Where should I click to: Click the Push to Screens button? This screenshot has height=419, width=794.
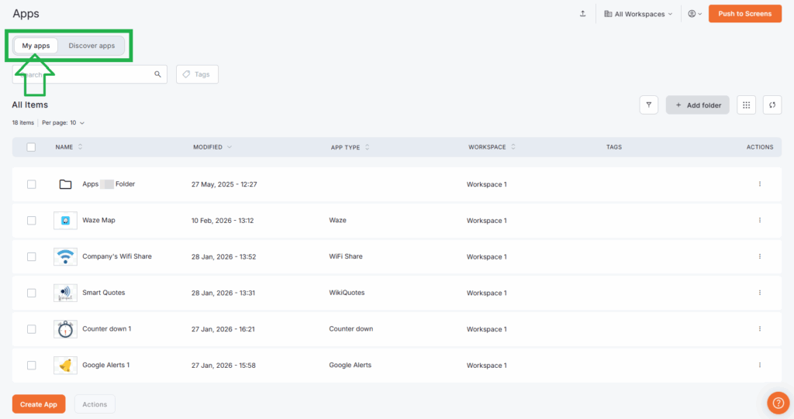(744, 14)
